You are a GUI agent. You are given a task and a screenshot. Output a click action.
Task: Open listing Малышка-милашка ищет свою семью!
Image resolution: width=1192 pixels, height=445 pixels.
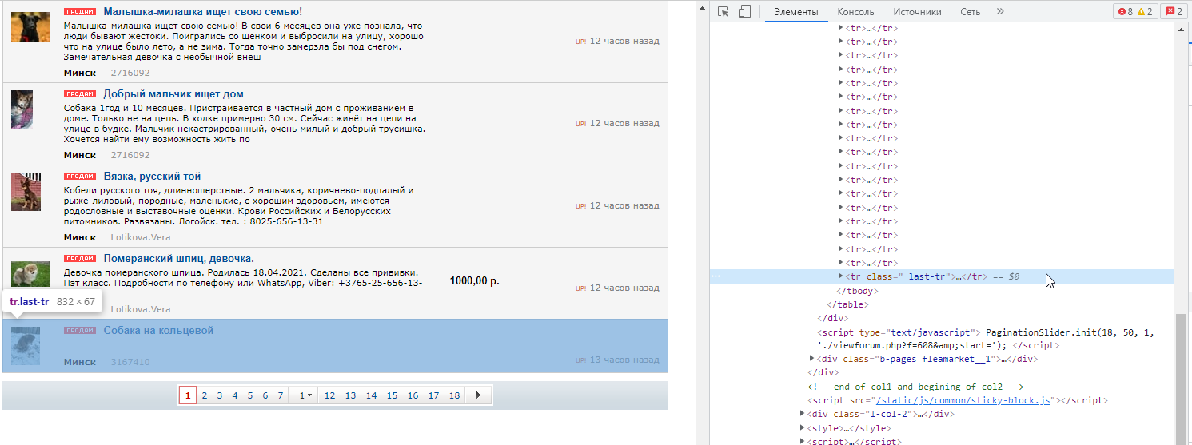[203, 12]
